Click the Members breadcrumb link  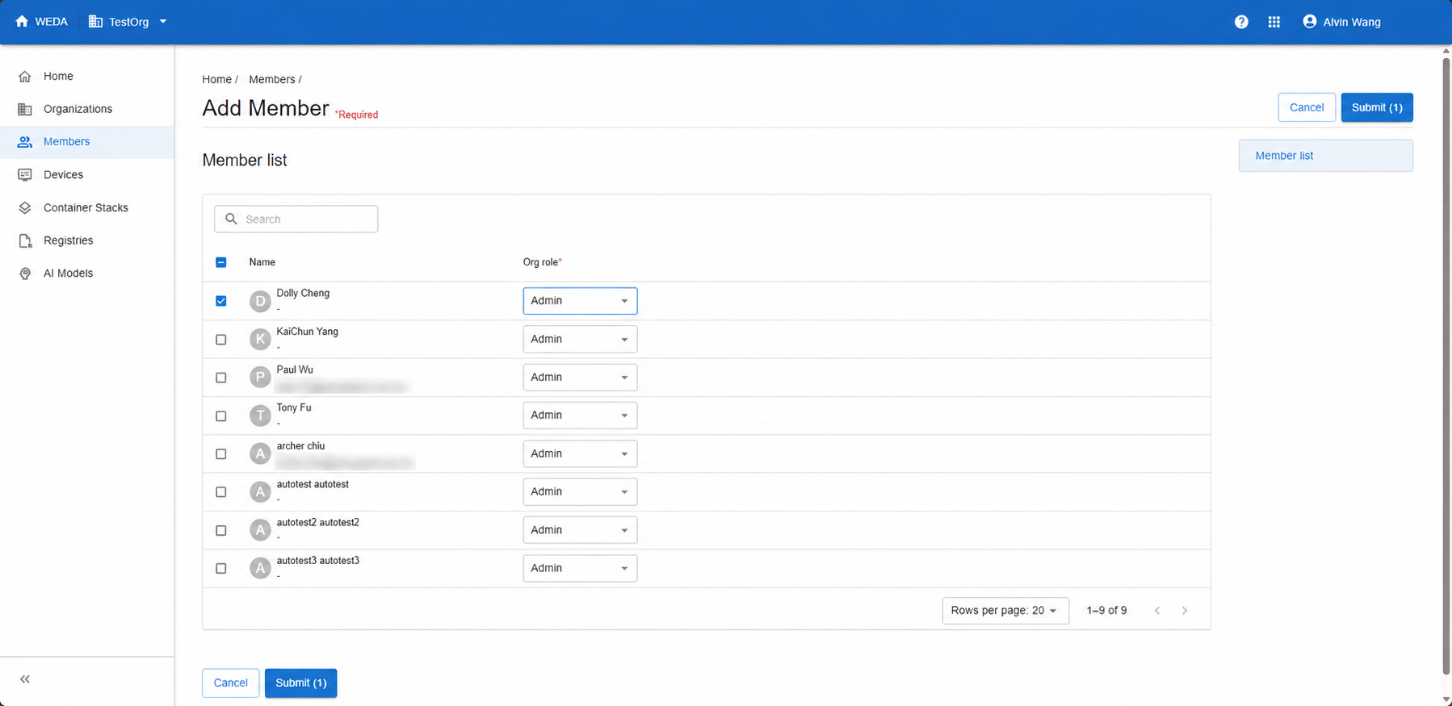click(x=272, y=79)
